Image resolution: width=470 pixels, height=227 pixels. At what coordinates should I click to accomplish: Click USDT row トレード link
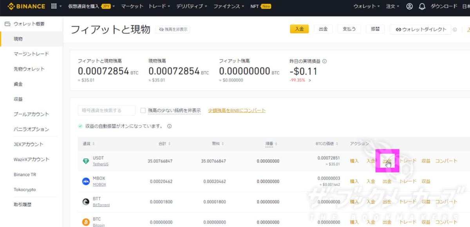tap(408, 161)
